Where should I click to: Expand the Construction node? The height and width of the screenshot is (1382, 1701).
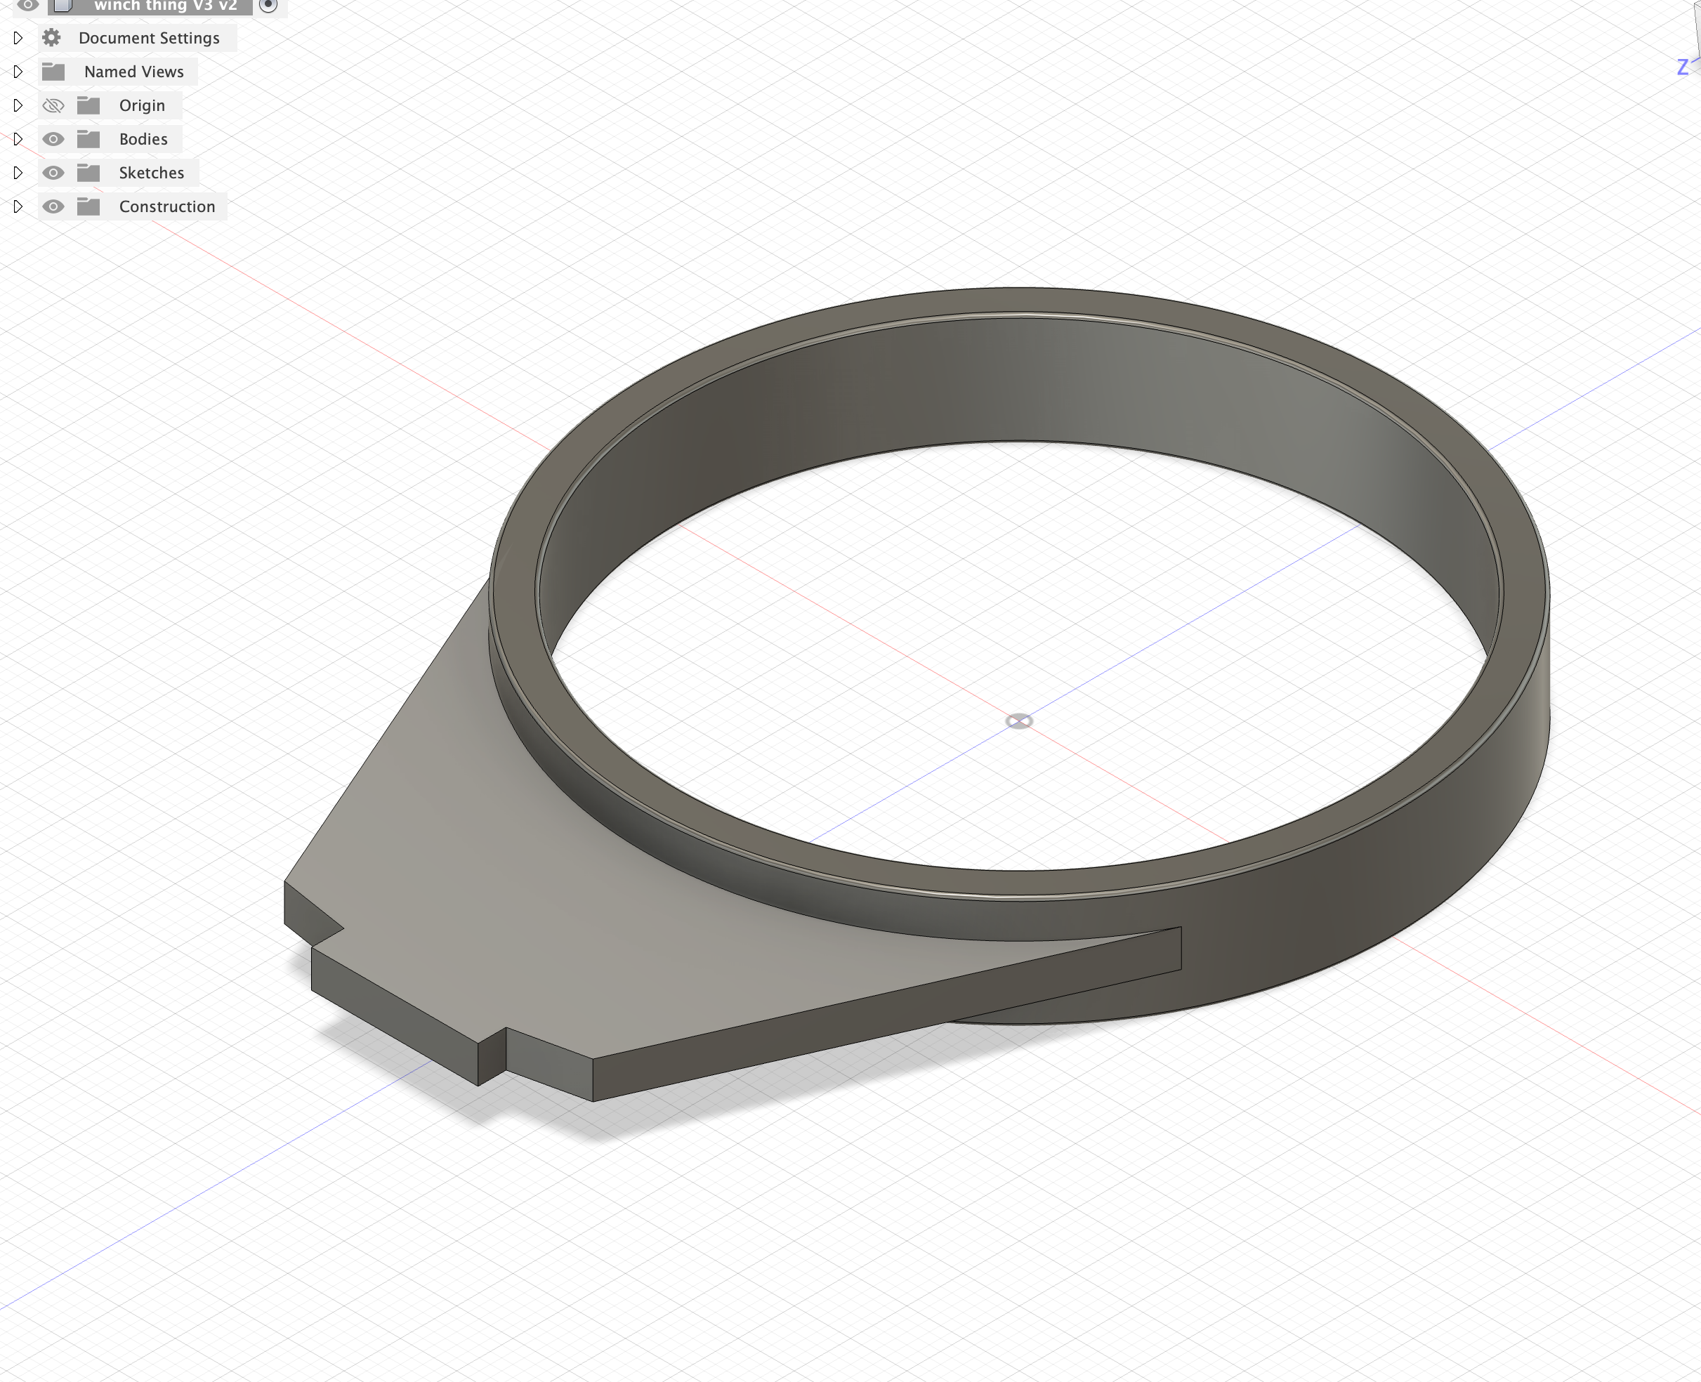[18, 206]
